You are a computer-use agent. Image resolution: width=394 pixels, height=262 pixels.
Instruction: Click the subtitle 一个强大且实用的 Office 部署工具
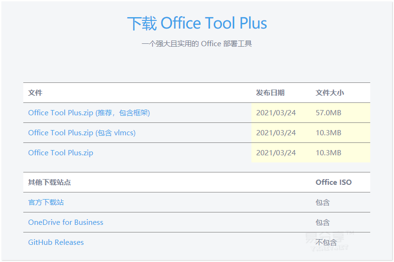point(197,44)
